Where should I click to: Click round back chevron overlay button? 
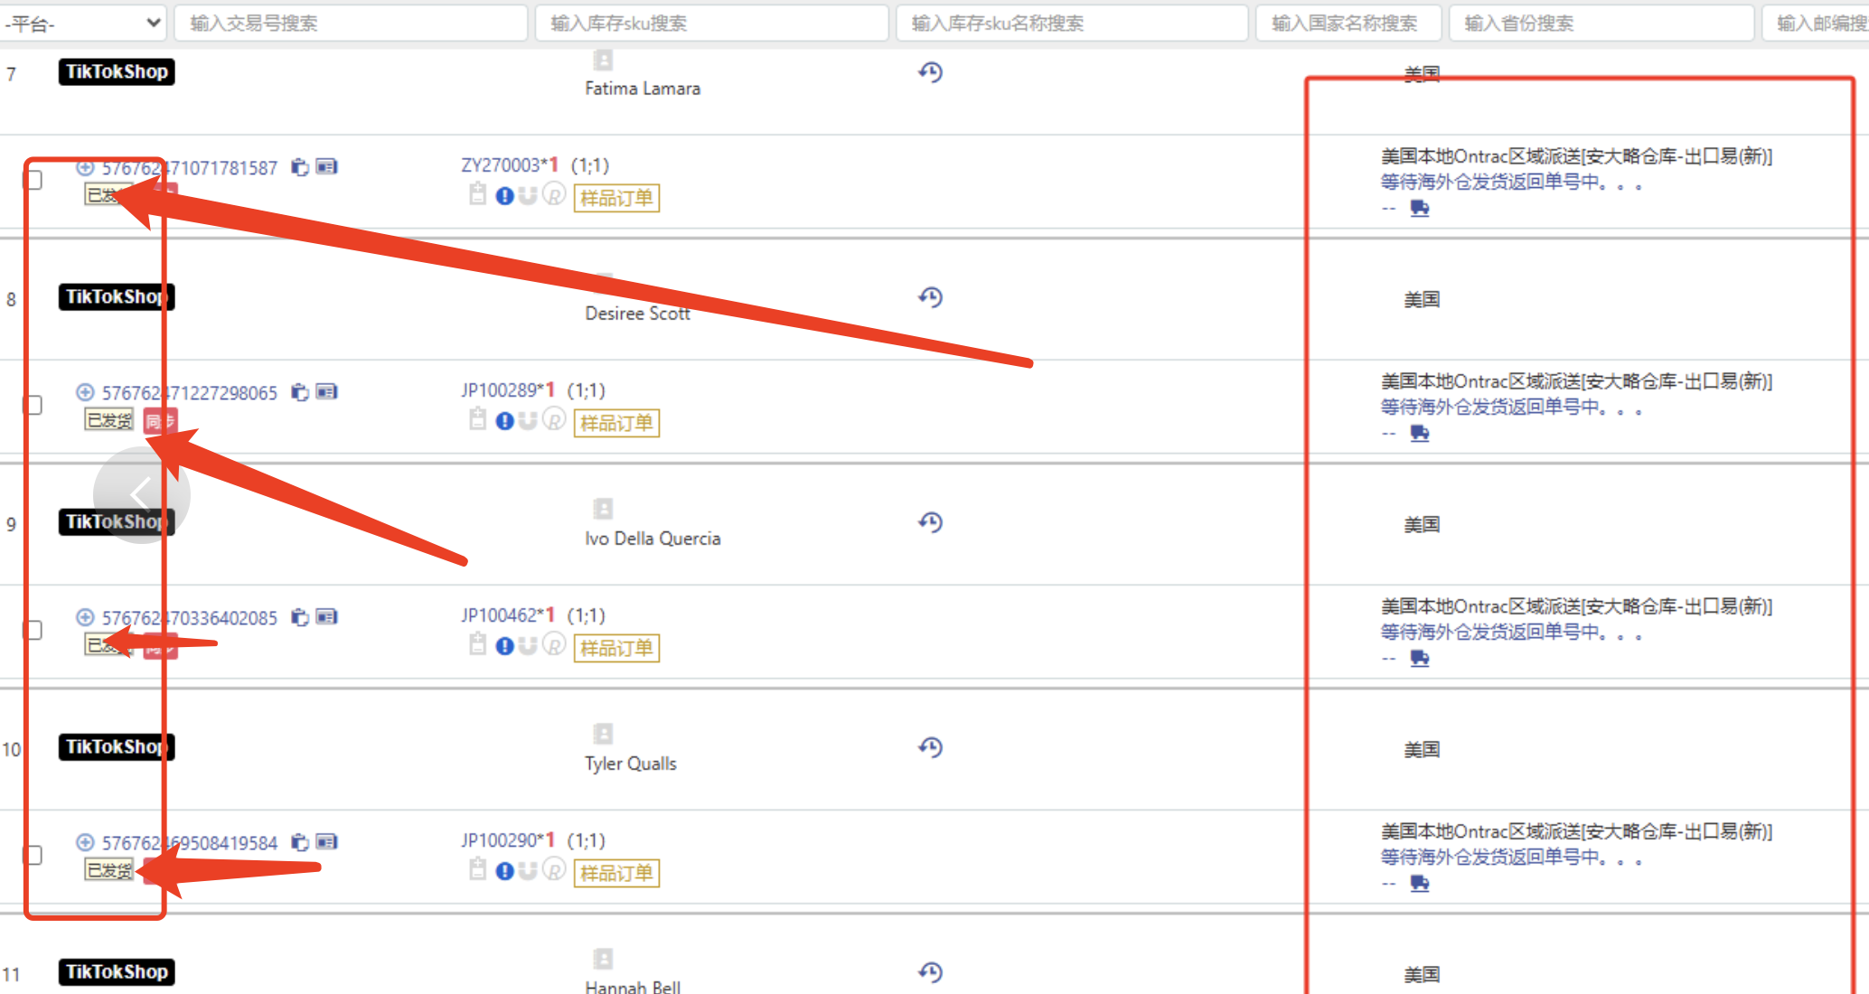(x=142, y=494)
